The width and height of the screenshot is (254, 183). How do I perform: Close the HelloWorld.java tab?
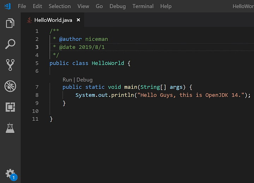click(78, 20)
